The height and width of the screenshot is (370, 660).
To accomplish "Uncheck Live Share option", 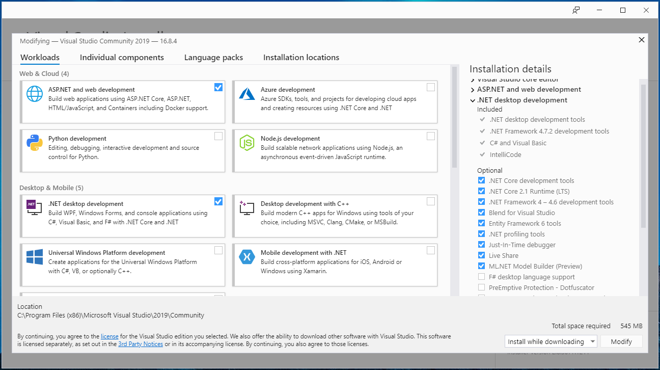I will tap(481, 255).
